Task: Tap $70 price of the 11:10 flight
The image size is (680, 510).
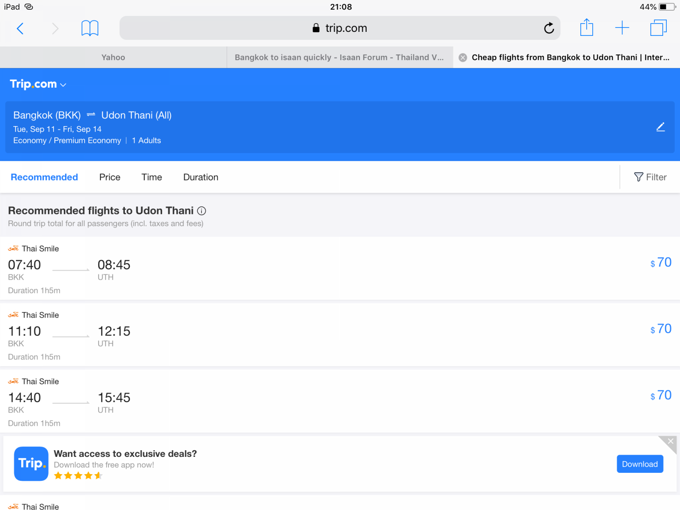Action: 661,329
